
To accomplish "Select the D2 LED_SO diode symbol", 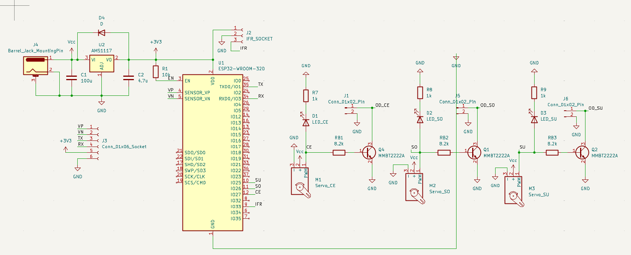I will coord(420,119).
